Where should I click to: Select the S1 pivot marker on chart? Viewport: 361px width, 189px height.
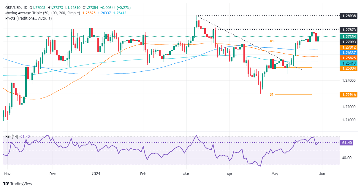271,94
